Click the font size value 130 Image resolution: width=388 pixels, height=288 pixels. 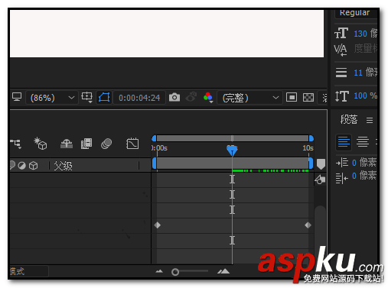[360, 34]
